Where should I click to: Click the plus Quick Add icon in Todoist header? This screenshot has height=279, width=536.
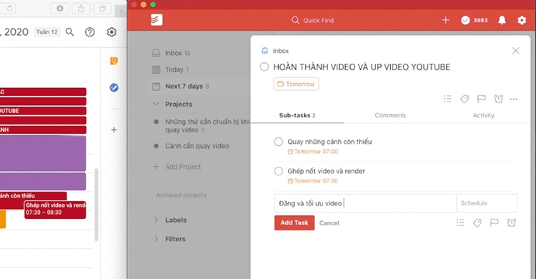[445, 20]
